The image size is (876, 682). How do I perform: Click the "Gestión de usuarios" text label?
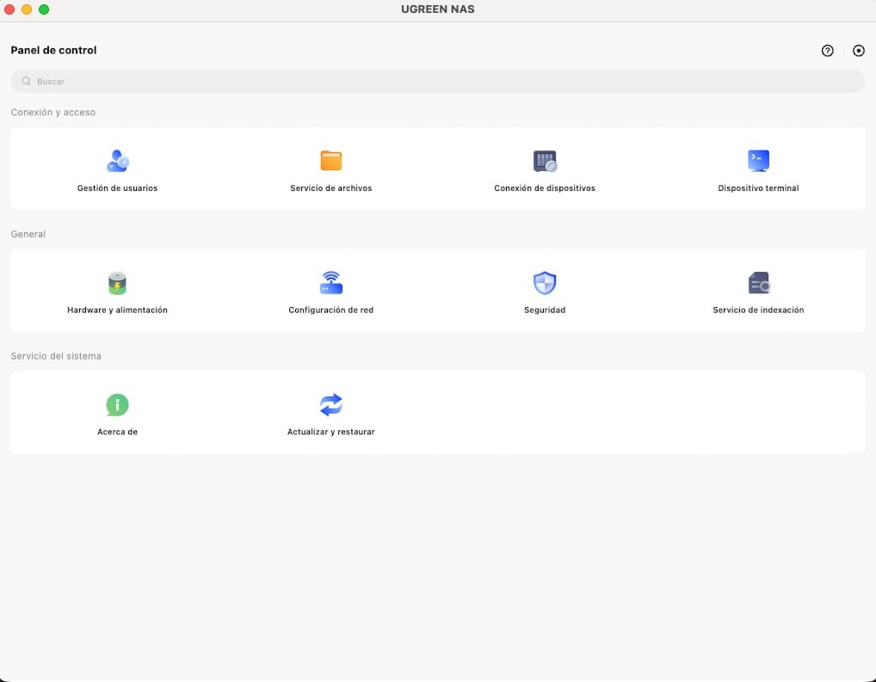[117, 188]
